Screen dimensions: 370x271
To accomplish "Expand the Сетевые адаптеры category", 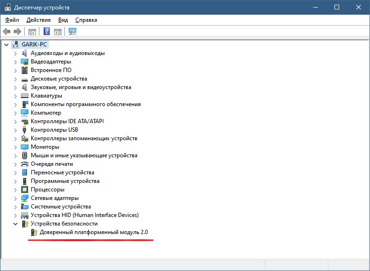I will (x=15, y=198).
